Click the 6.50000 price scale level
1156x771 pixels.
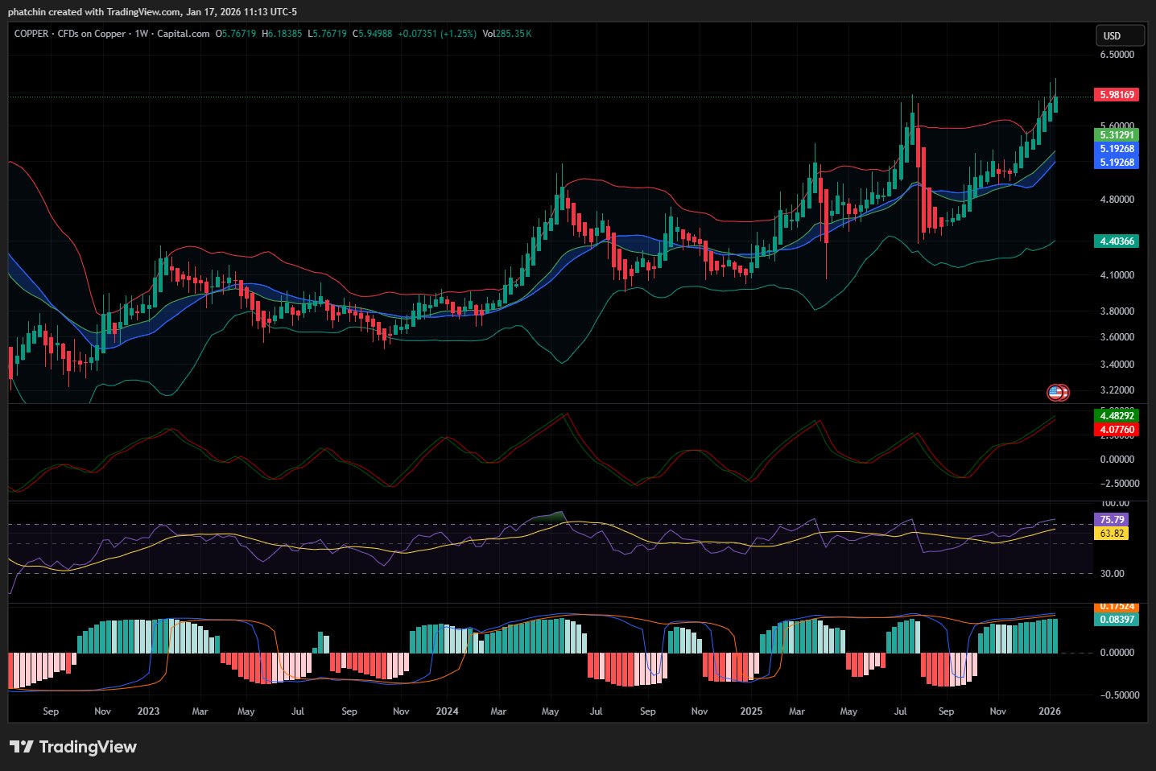pyautogui.click(x=1117, y=55)
